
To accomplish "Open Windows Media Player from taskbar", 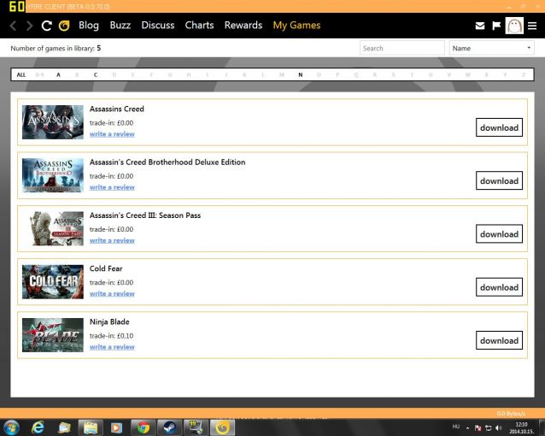I will [x=116, y=427].
